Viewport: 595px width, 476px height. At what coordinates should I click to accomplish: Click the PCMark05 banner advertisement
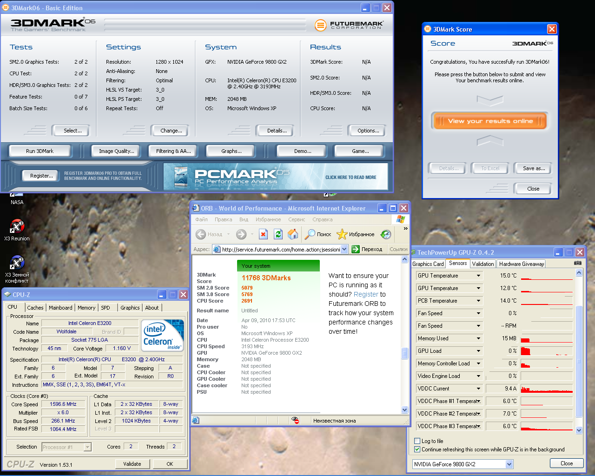(x=276, y=177)
